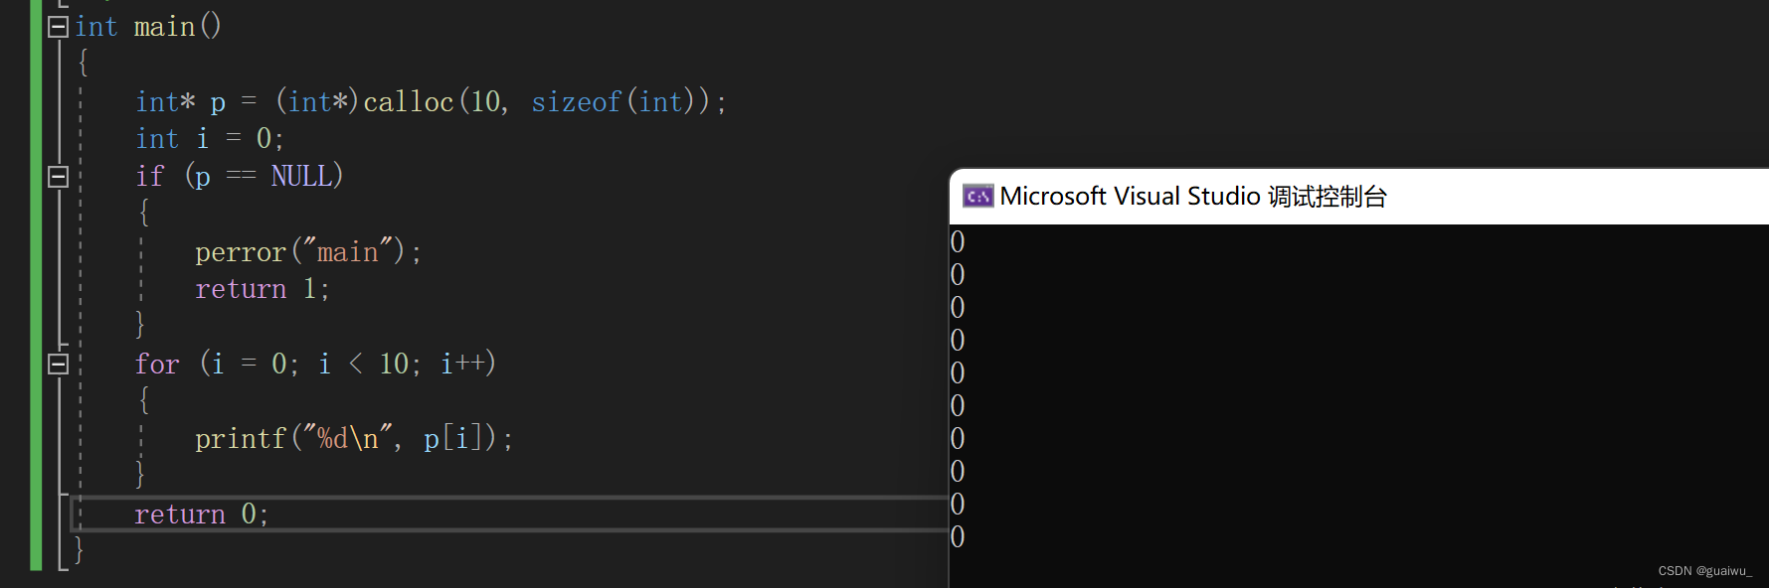Viewport: 1769px width, 588px height.
Task: Place cursor on the return 0 line
Action: click(x=202, y=514)
